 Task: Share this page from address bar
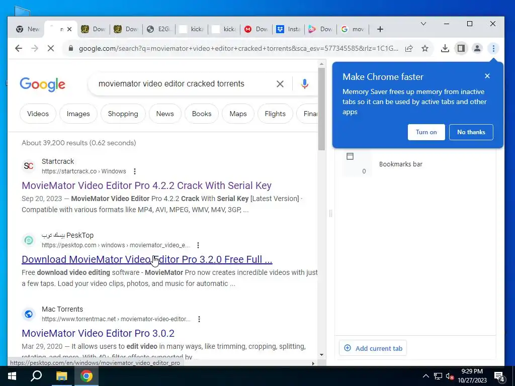pyautogui.click(x=409, y=49)
